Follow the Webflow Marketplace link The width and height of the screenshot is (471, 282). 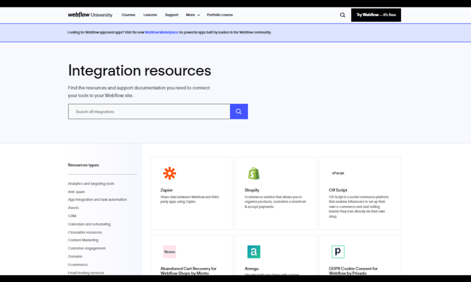coord(162,32)
